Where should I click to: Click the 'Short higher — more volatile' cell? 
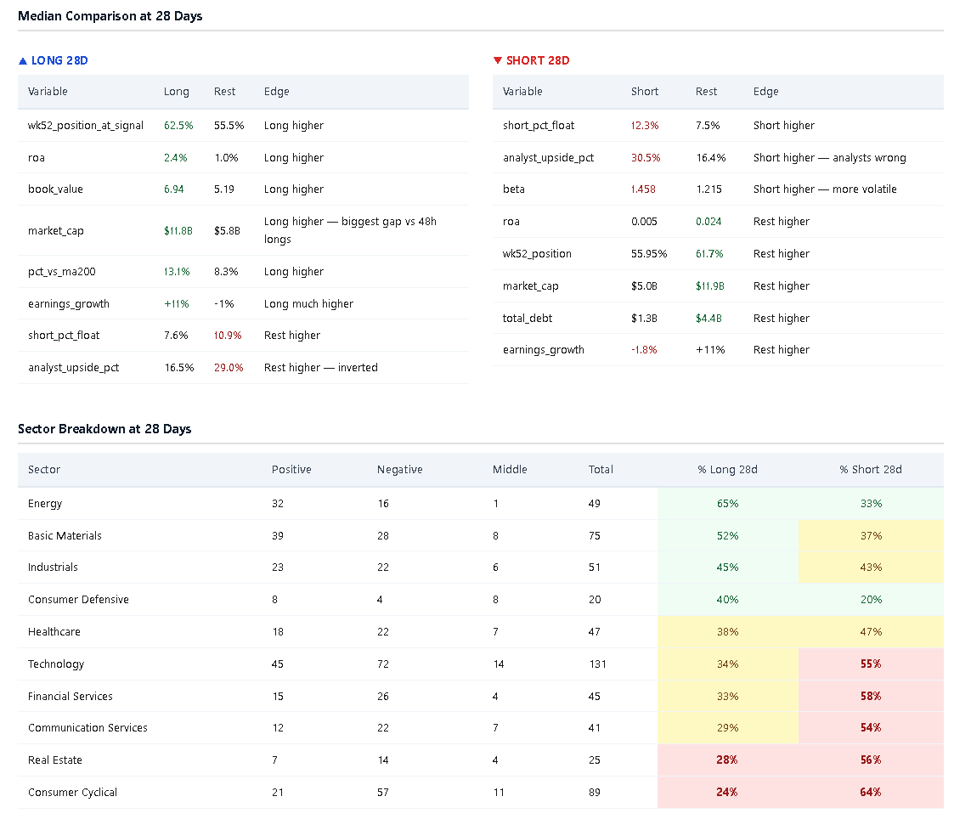point(825,189)
